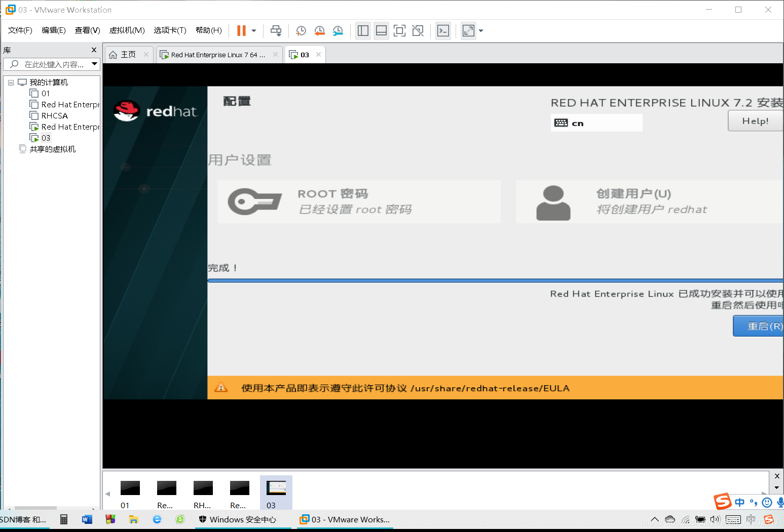Open File Explorer from the taskbar
The height and width of the screenshot is (532, 784).
pyautogui.click(x=134, y=519)
